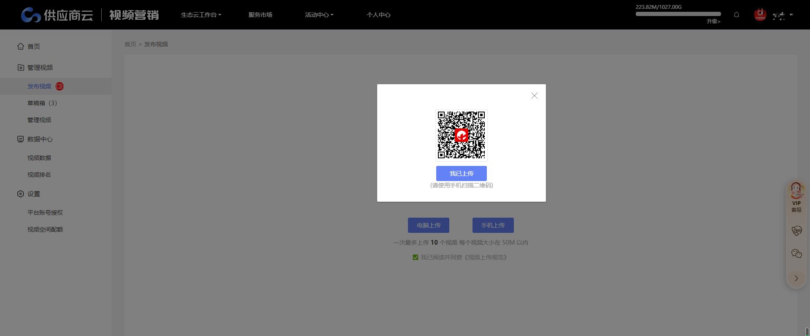Expand the user account dropdown arrow
This screenshot has width=810, height=336.
(791, 15)
